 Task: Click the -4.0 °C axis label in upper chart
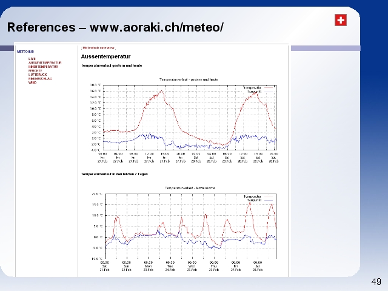pos(96,150)
